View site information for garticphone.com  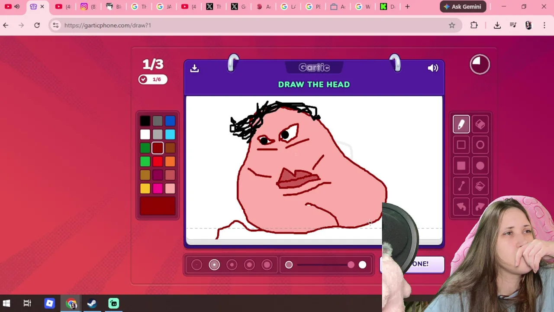coord(55,25)
